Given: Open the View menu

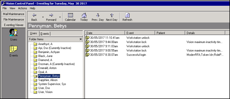Looking at the screenshot, I should [x=12, y=8].
